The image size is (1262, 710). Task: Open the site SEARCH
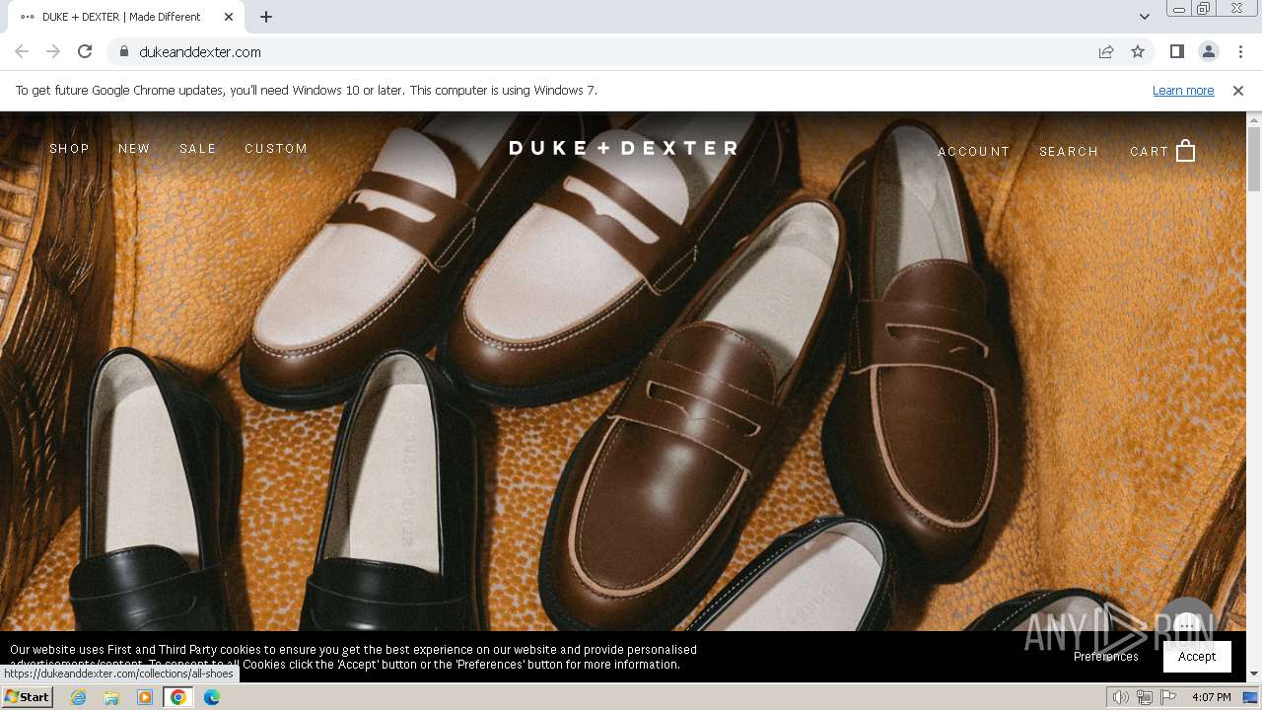click(1069, 152)
